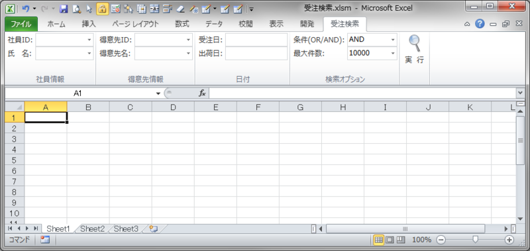Viewport: 530px width, 251px height.
Task: Switch to the ホーム ribbon tab
Action: [56, 24]
